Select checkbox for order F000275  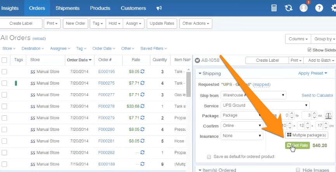(x=4, y=83)
